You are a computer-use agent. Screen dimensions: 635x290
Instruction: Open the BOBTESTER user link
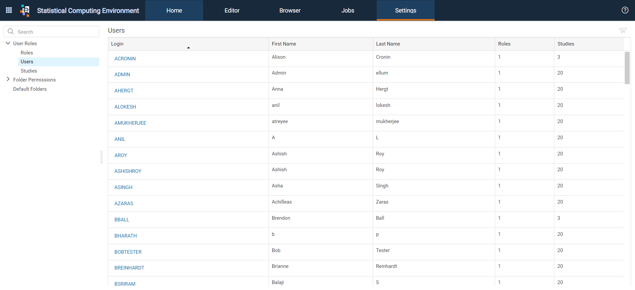point(128,252)
